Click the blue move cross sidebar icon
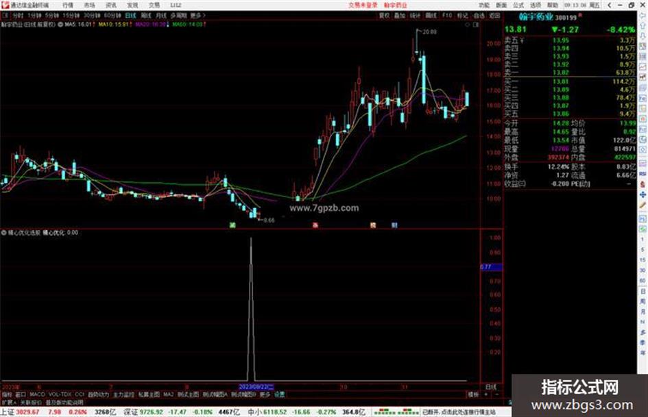648x417 pixels. 643,194
